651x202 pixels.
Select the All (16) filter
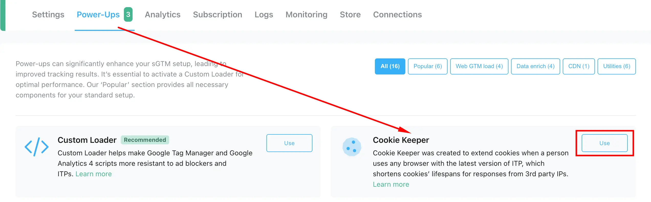pyautogui.click(x=390, y=66)
